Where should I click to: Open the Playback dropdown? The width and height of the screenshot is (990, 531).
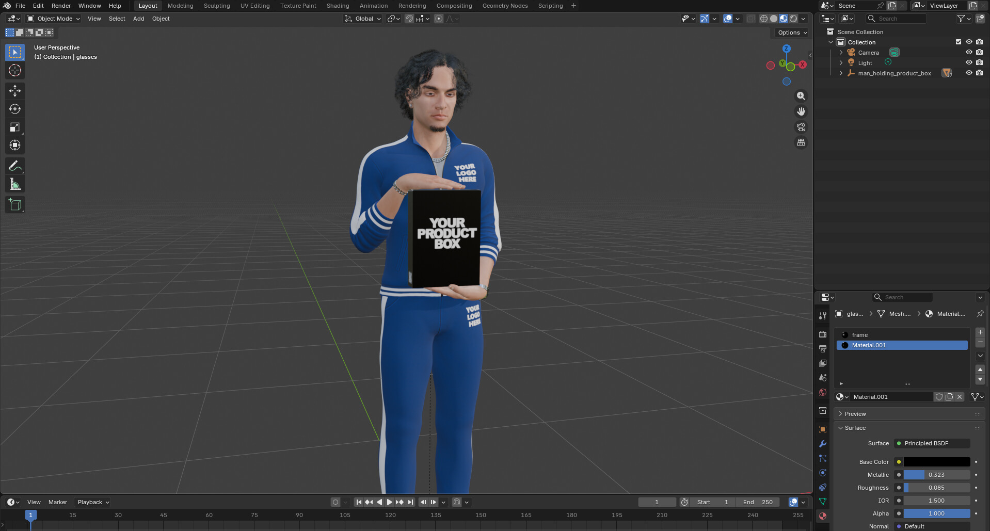coord(93,502)
